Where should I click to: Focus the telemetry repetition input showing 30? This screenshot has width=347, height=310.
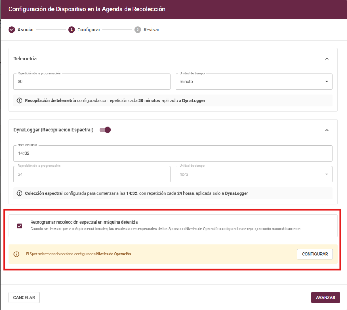click(92, 82)
